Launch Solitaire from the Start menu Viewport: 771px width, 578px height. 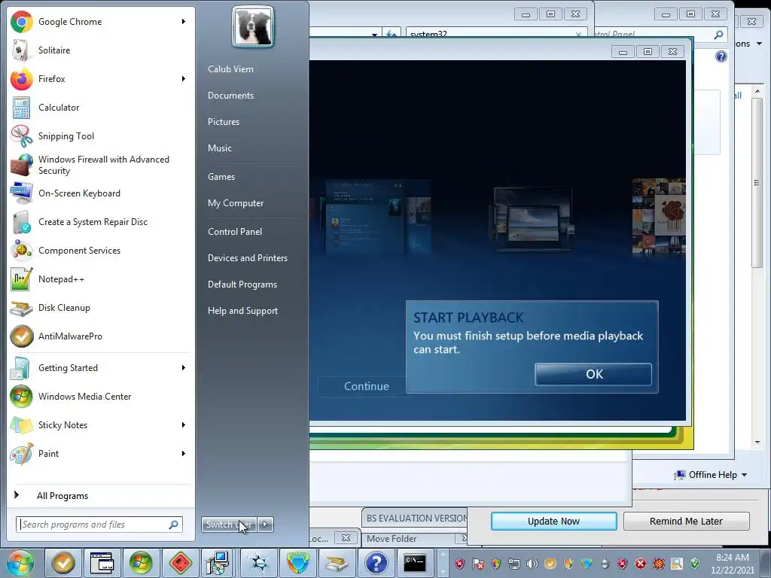[100, 50]
